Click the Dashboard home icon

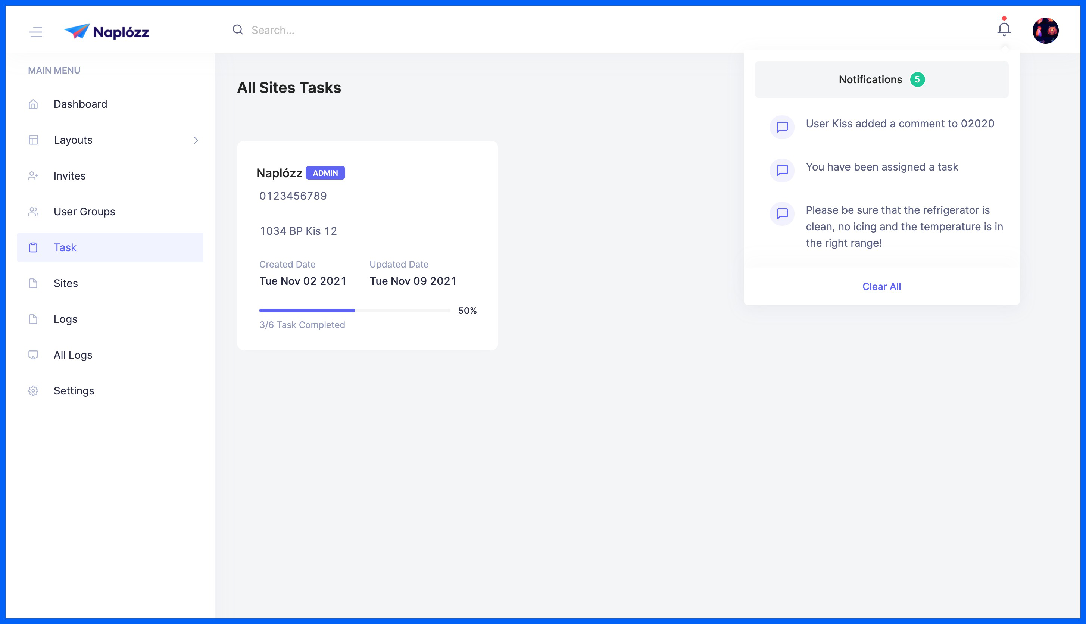pyautogui.click(x=34, y=104)
